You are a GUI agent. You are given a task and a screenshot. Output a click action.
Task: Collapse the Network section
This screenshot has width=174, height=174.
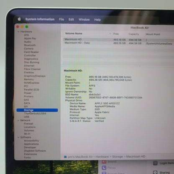(18, 120)
